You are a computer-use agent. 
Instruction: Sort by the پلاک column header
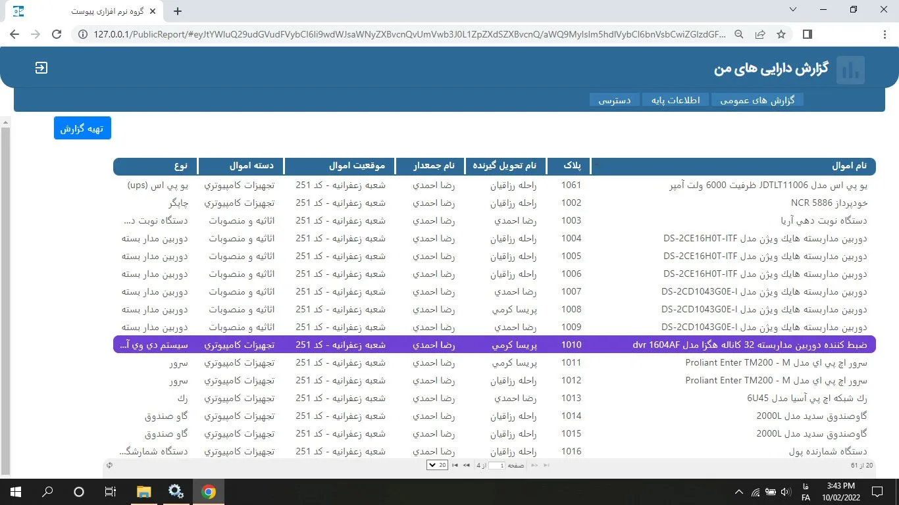pyautogui.click(x=570, y=166)
